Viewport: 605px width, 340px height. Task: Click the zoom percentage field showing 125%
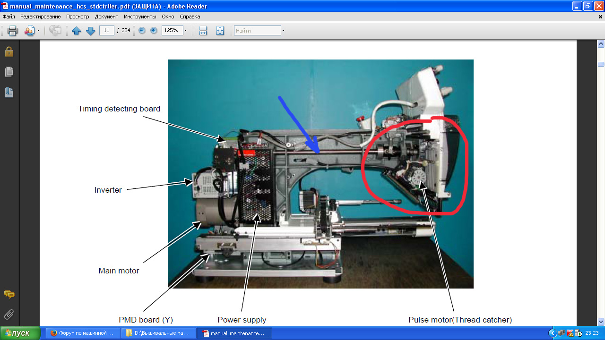[x=172, y=31]
